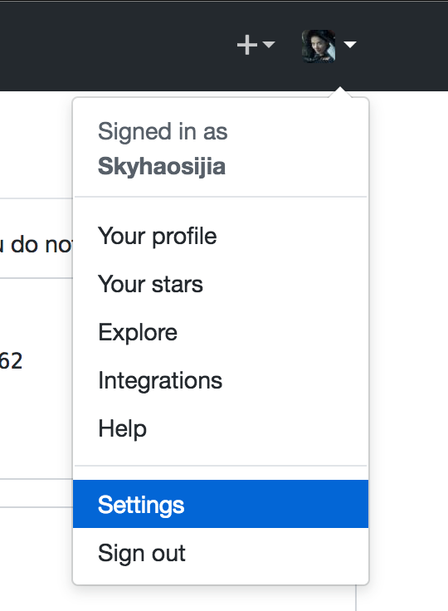The height and width of the screenshot is (611, 448).
Task: Click the bold Skyhaosijia username
Action: [162, 167]
